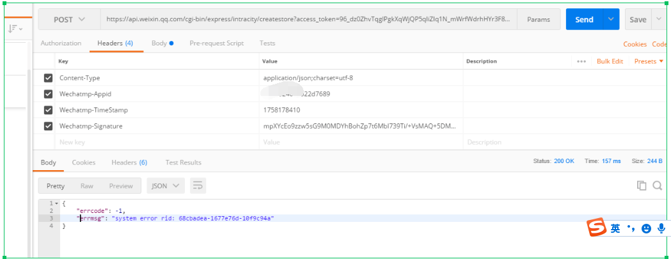The image size is (671, 259).
Task: Click the errmsg system error line
Action: click(x=175, y=218)
